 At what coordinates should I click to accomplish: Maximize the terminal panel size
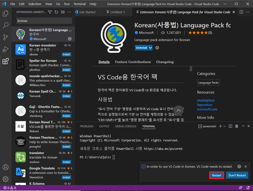pyautogui.click(x=243, y=126)
